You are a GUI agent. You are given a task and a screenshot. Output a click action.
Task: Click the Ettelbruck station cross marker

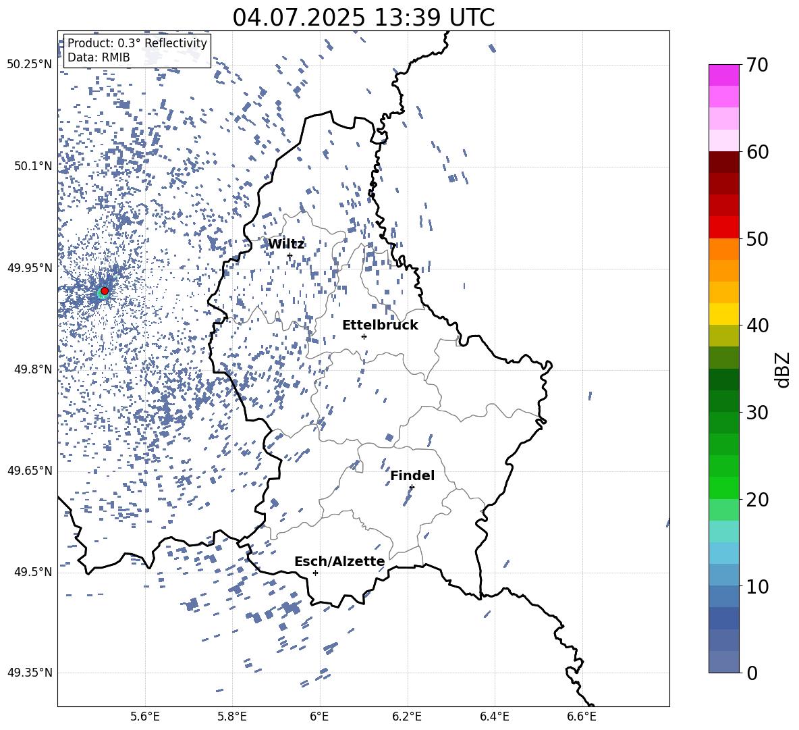[364, 336]
